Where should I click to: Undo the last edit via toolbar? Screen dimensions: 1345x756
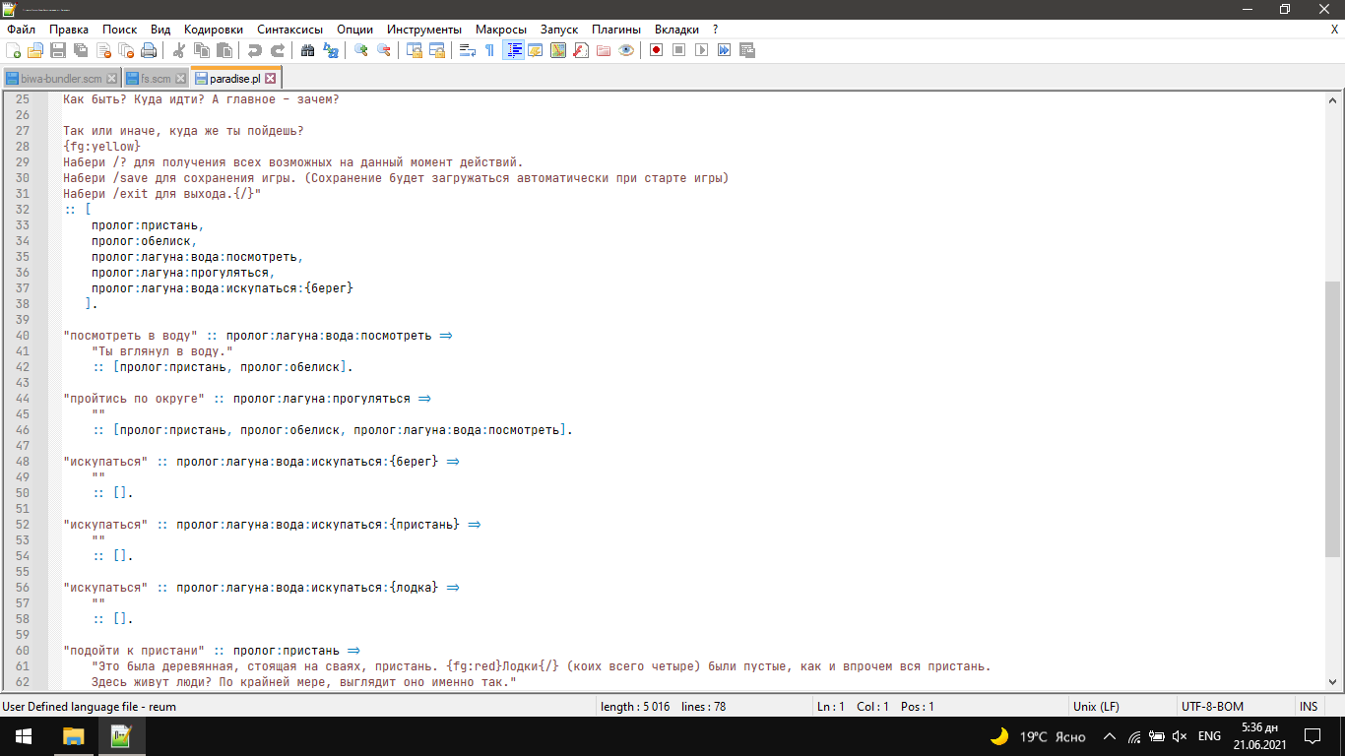click(x=255, y=50)
